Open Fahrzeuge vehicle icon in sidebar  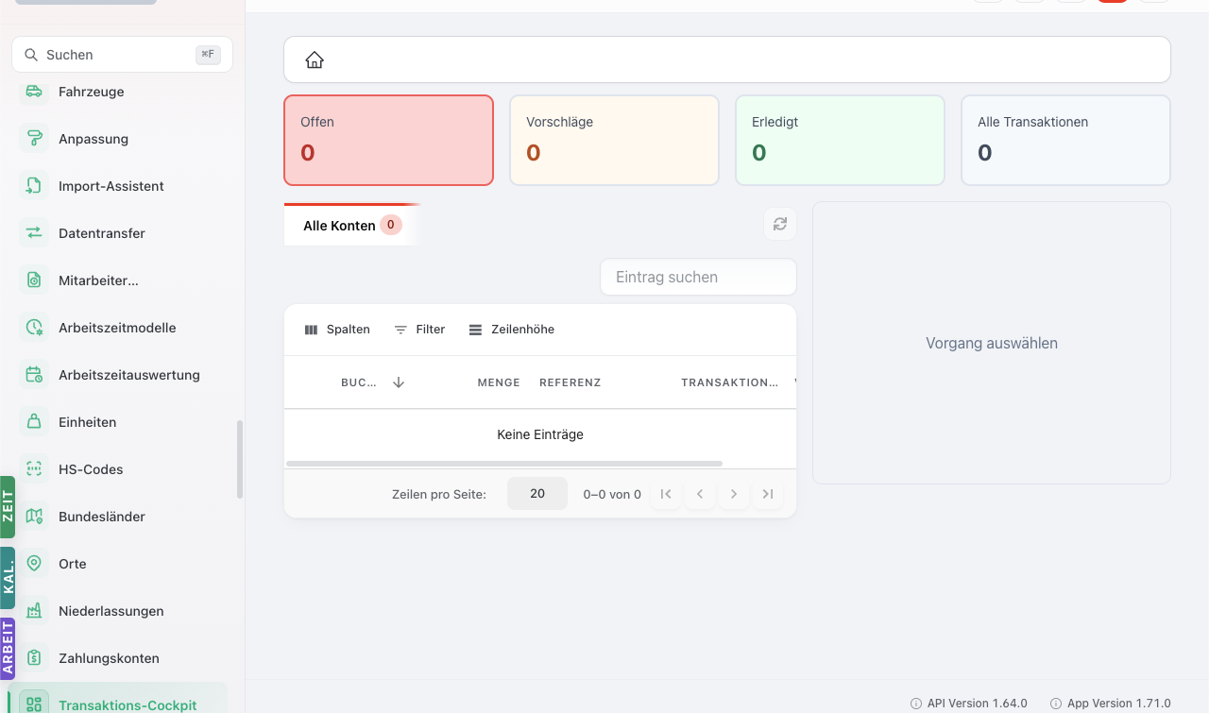pyautogui.click(x=34, y=92)
